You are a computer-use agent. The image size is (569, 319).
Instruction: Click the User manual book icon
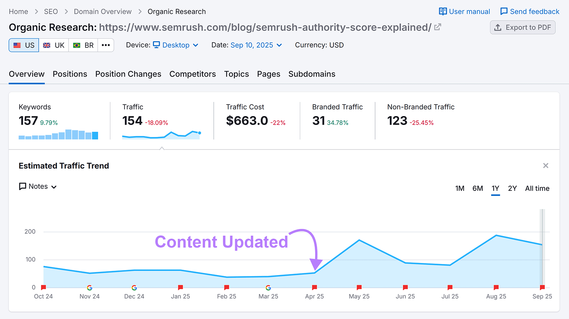tap(443, 11)
